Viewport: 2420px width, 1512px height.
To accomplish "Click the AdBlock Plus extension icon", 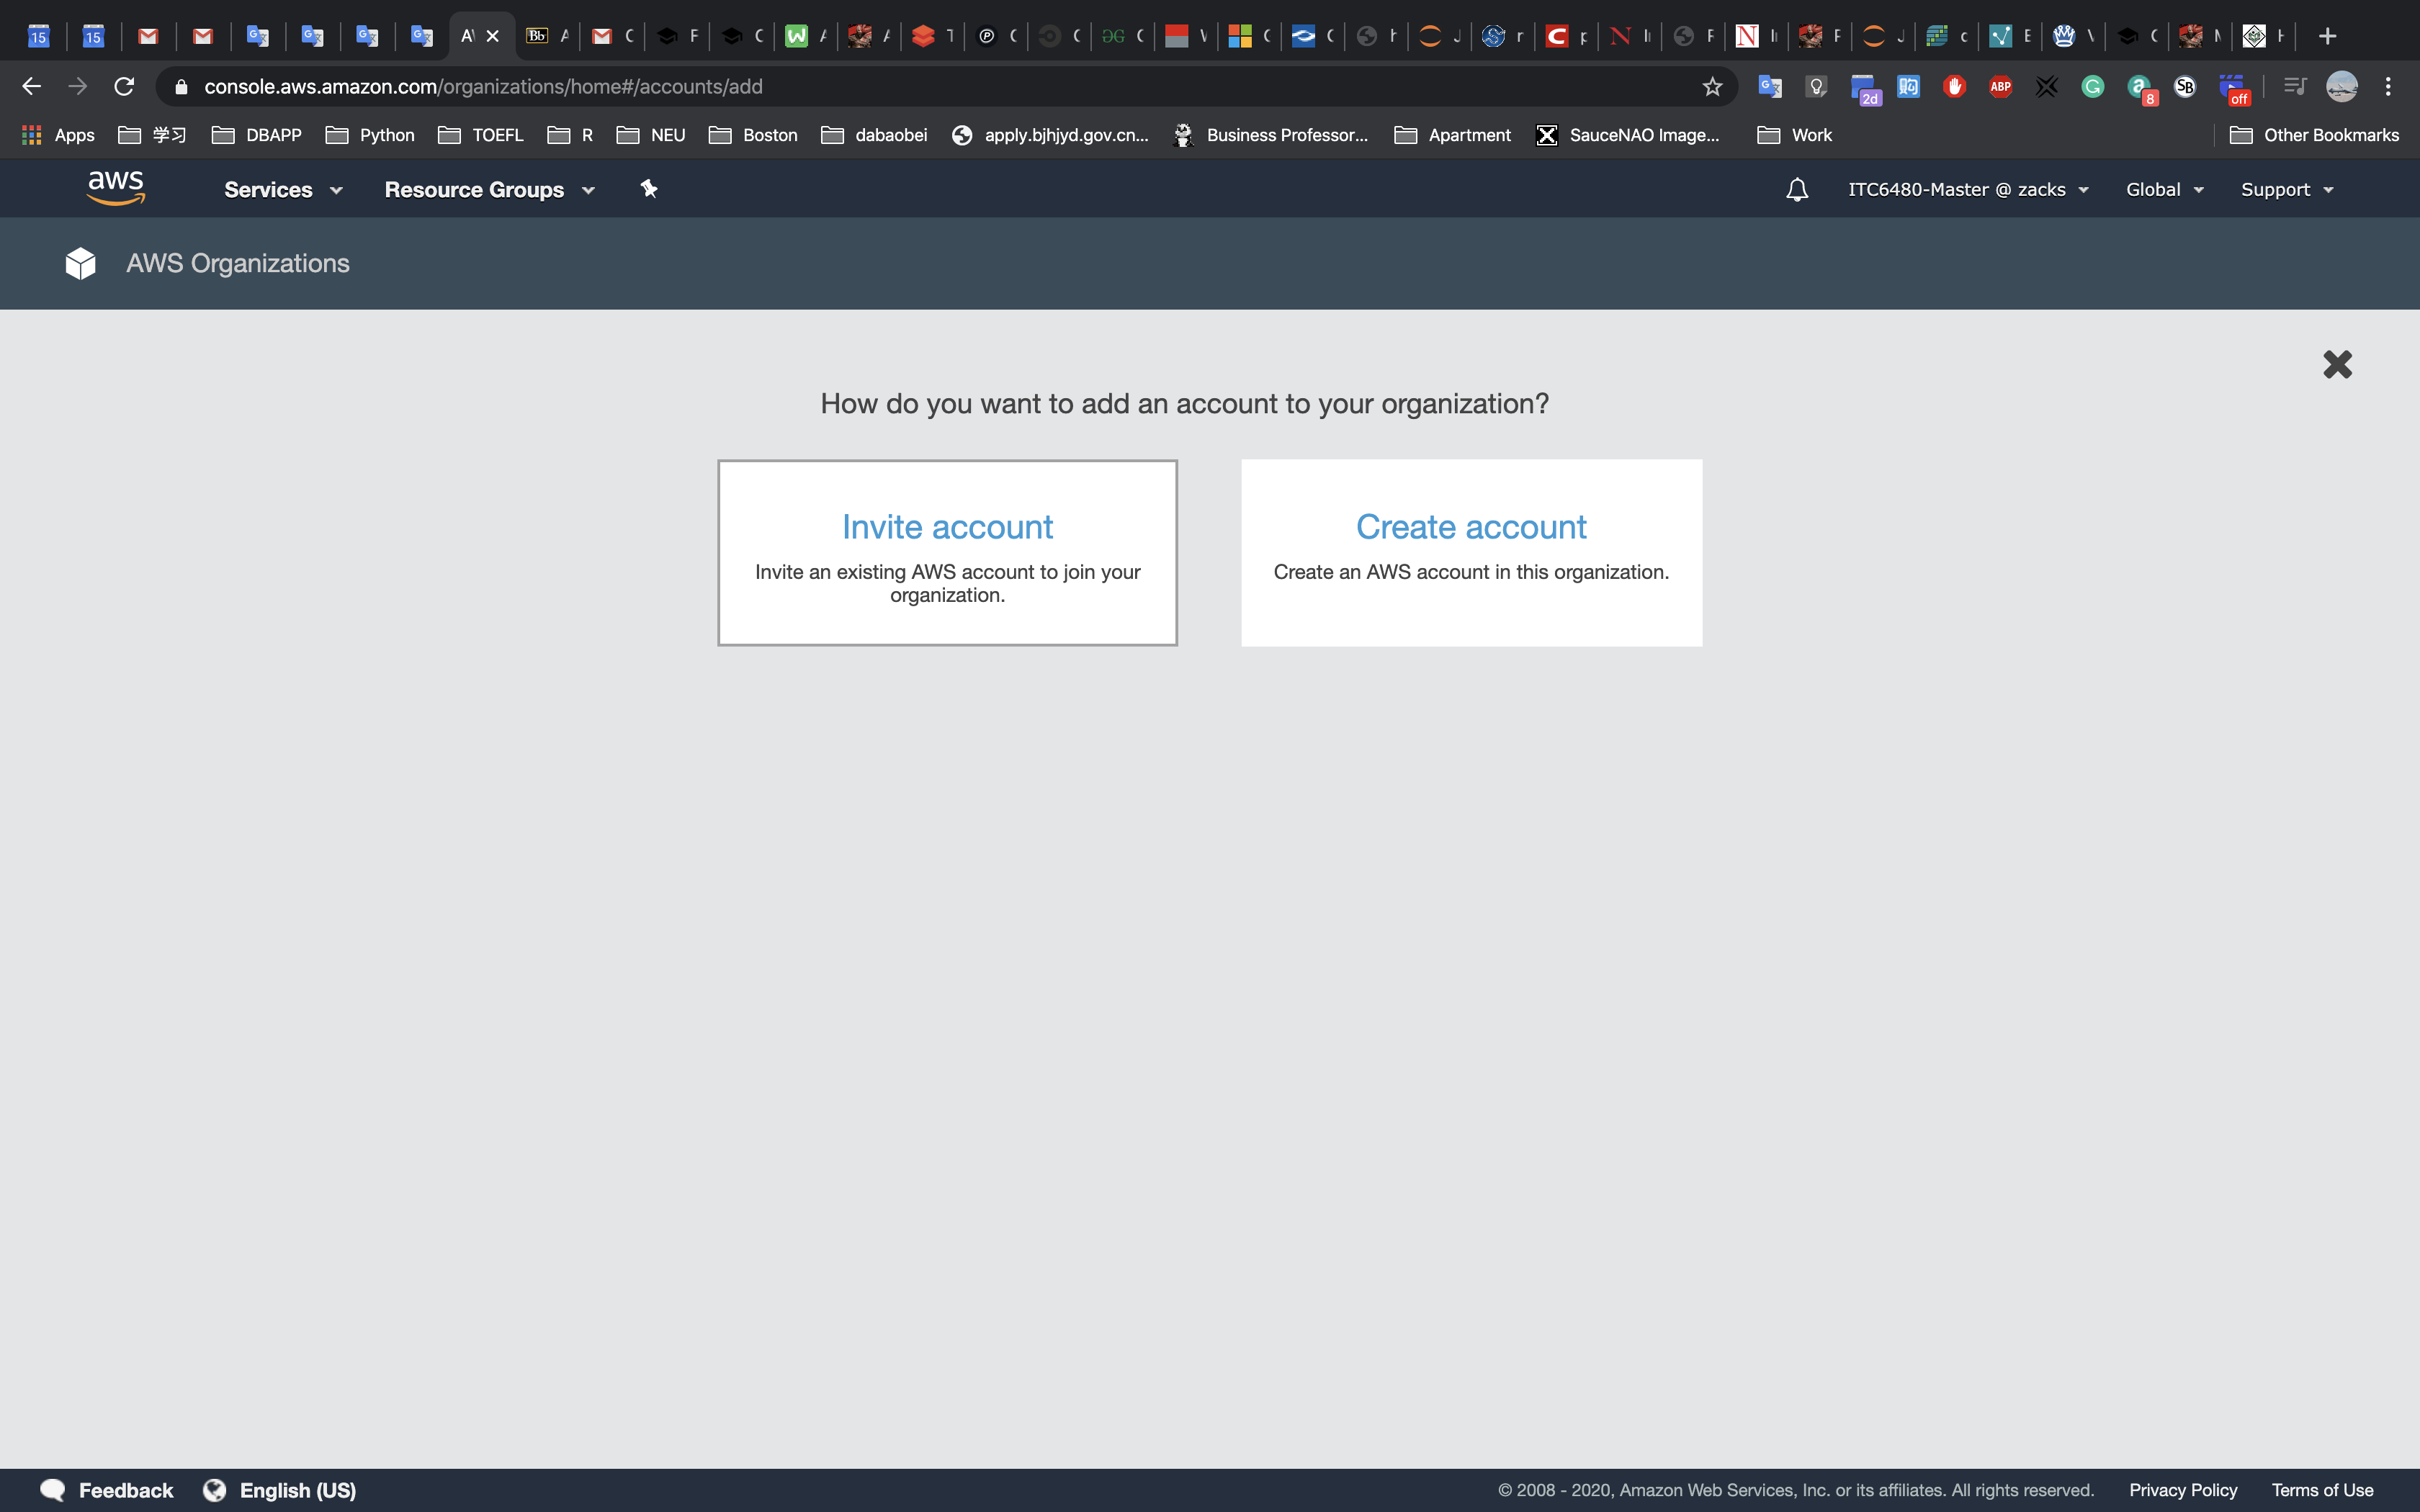I will point(2000,87).
